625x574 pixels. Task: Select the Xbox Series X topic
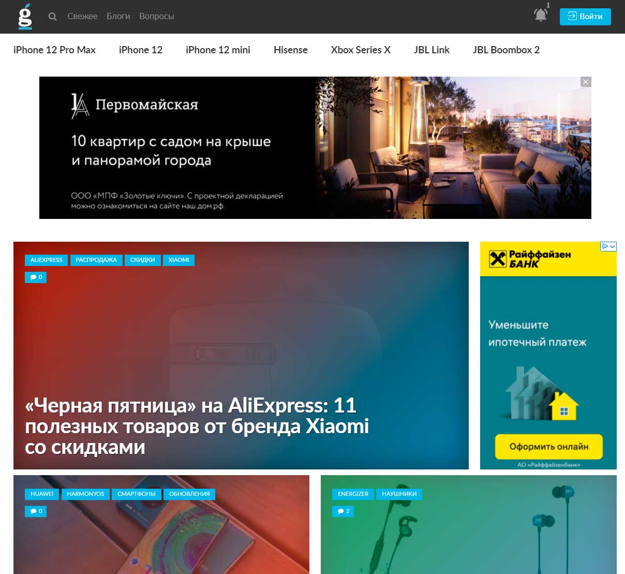click(x=361, y=50)
